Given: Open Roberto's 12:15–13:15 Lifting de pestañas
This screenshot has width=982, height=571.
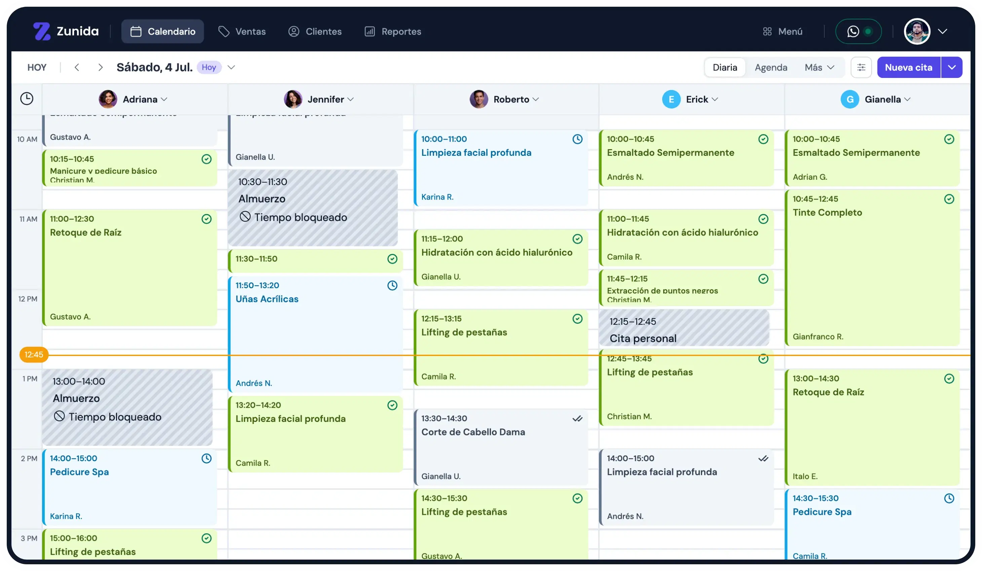Looking at the screenshot, I should click(501, 347).
